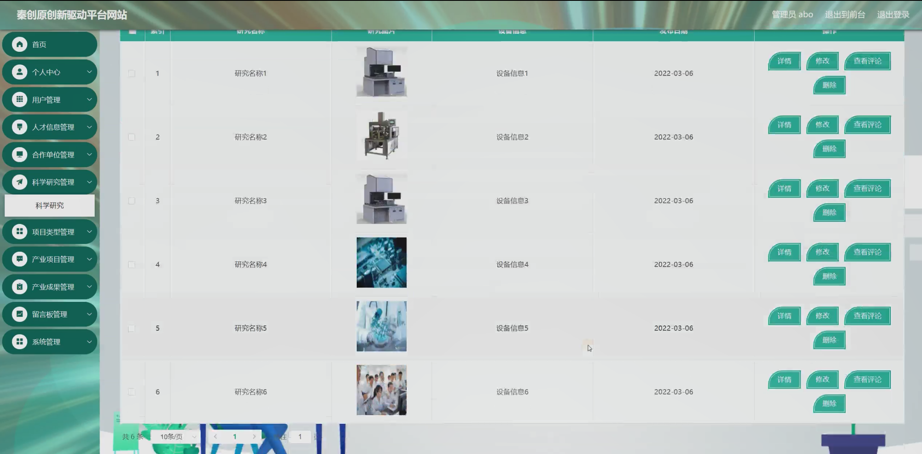Click the person icon for 个人中心
Image resolution: width=922 pixels, height=454 pixels.
tap(19, 72)
